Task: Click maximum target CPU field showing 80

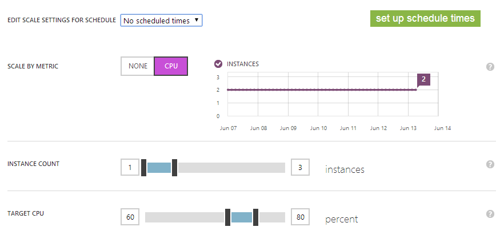Action: 300,217
